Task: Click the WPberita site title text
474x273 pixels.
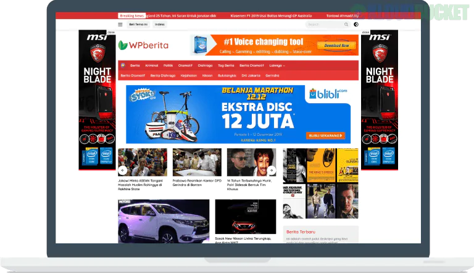Action: click(148, 45)
